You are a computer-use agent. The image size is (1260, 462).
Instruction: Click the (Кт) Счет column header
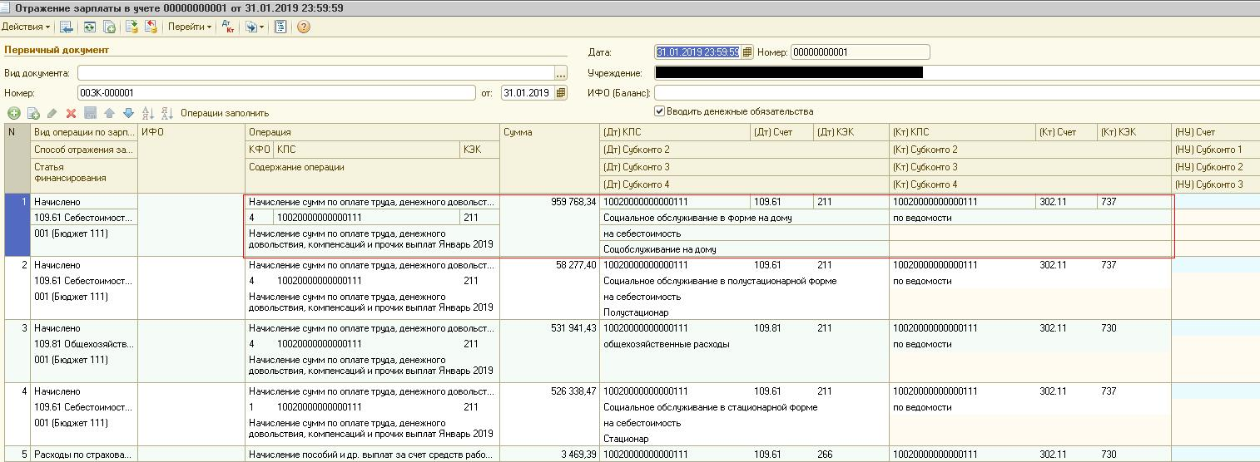click(x=1066, y=132)
